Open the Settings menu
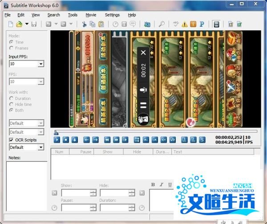Screen dimensions: 267x224 [x=112, y=15]
